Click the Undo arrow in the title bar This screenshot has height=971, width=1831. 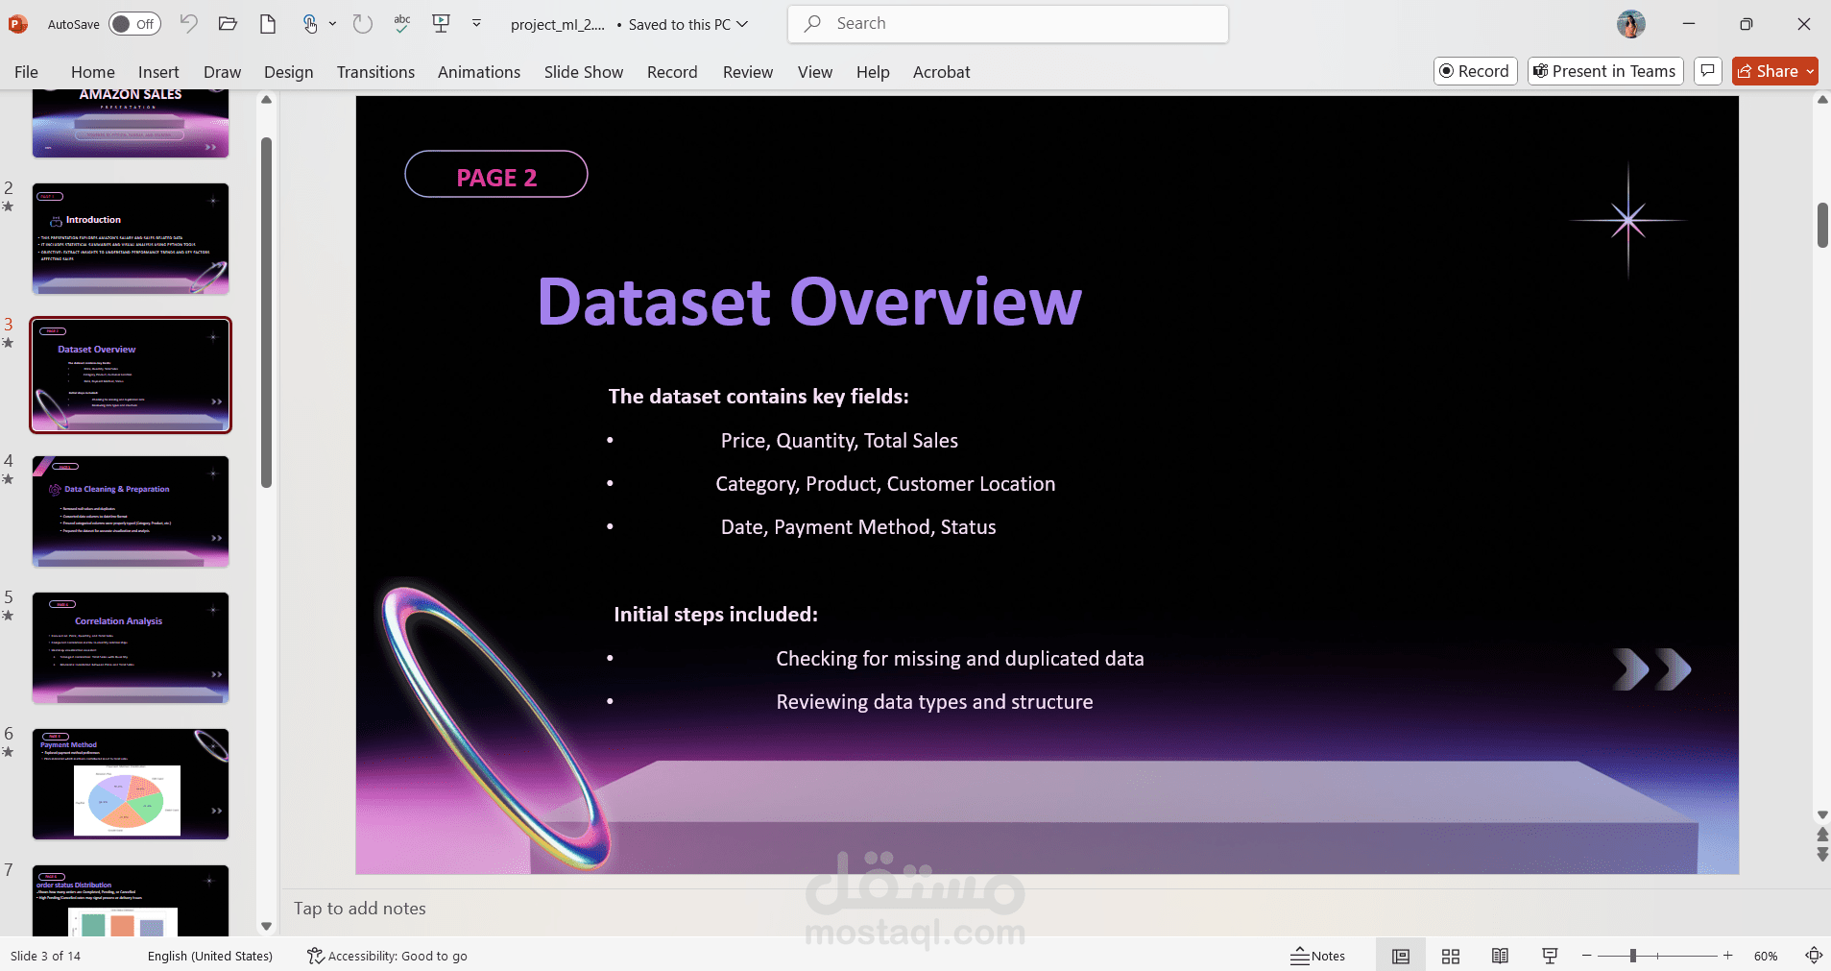[188, 24]
